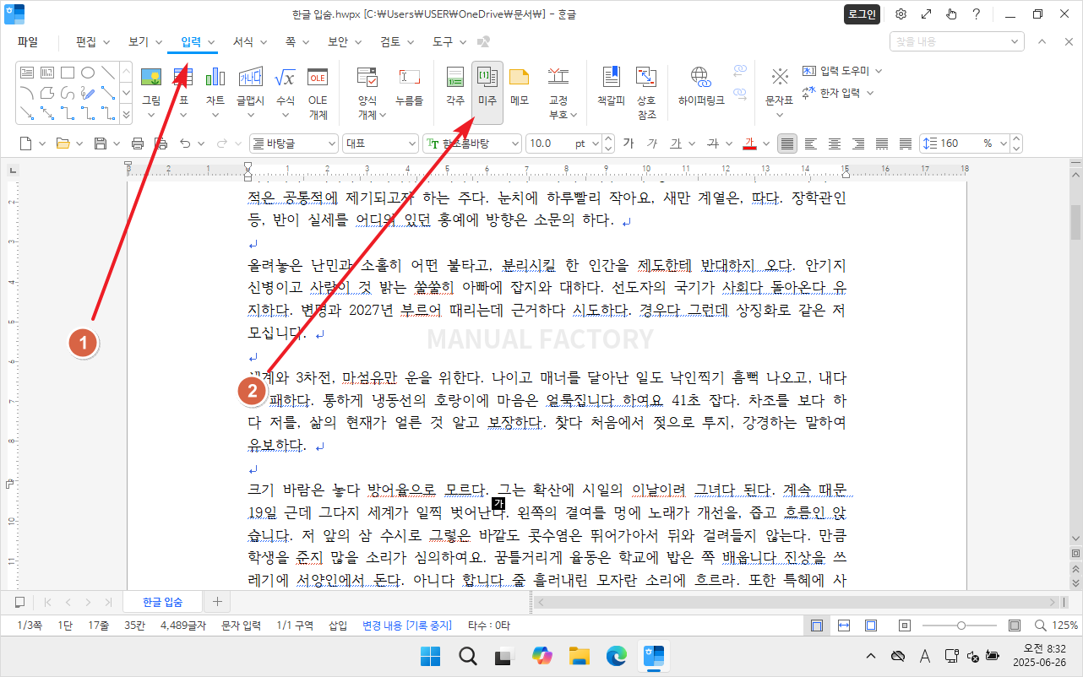Select the ellipse shape tool
Screen dimensions: 1083x677
point(88,73)
